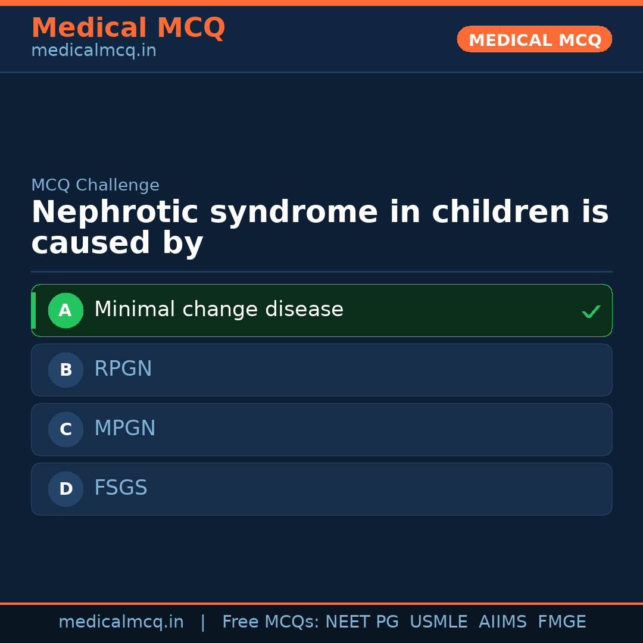Select the B option letter circle
This screenshot has width=643, height=643.
coord(65,370)
